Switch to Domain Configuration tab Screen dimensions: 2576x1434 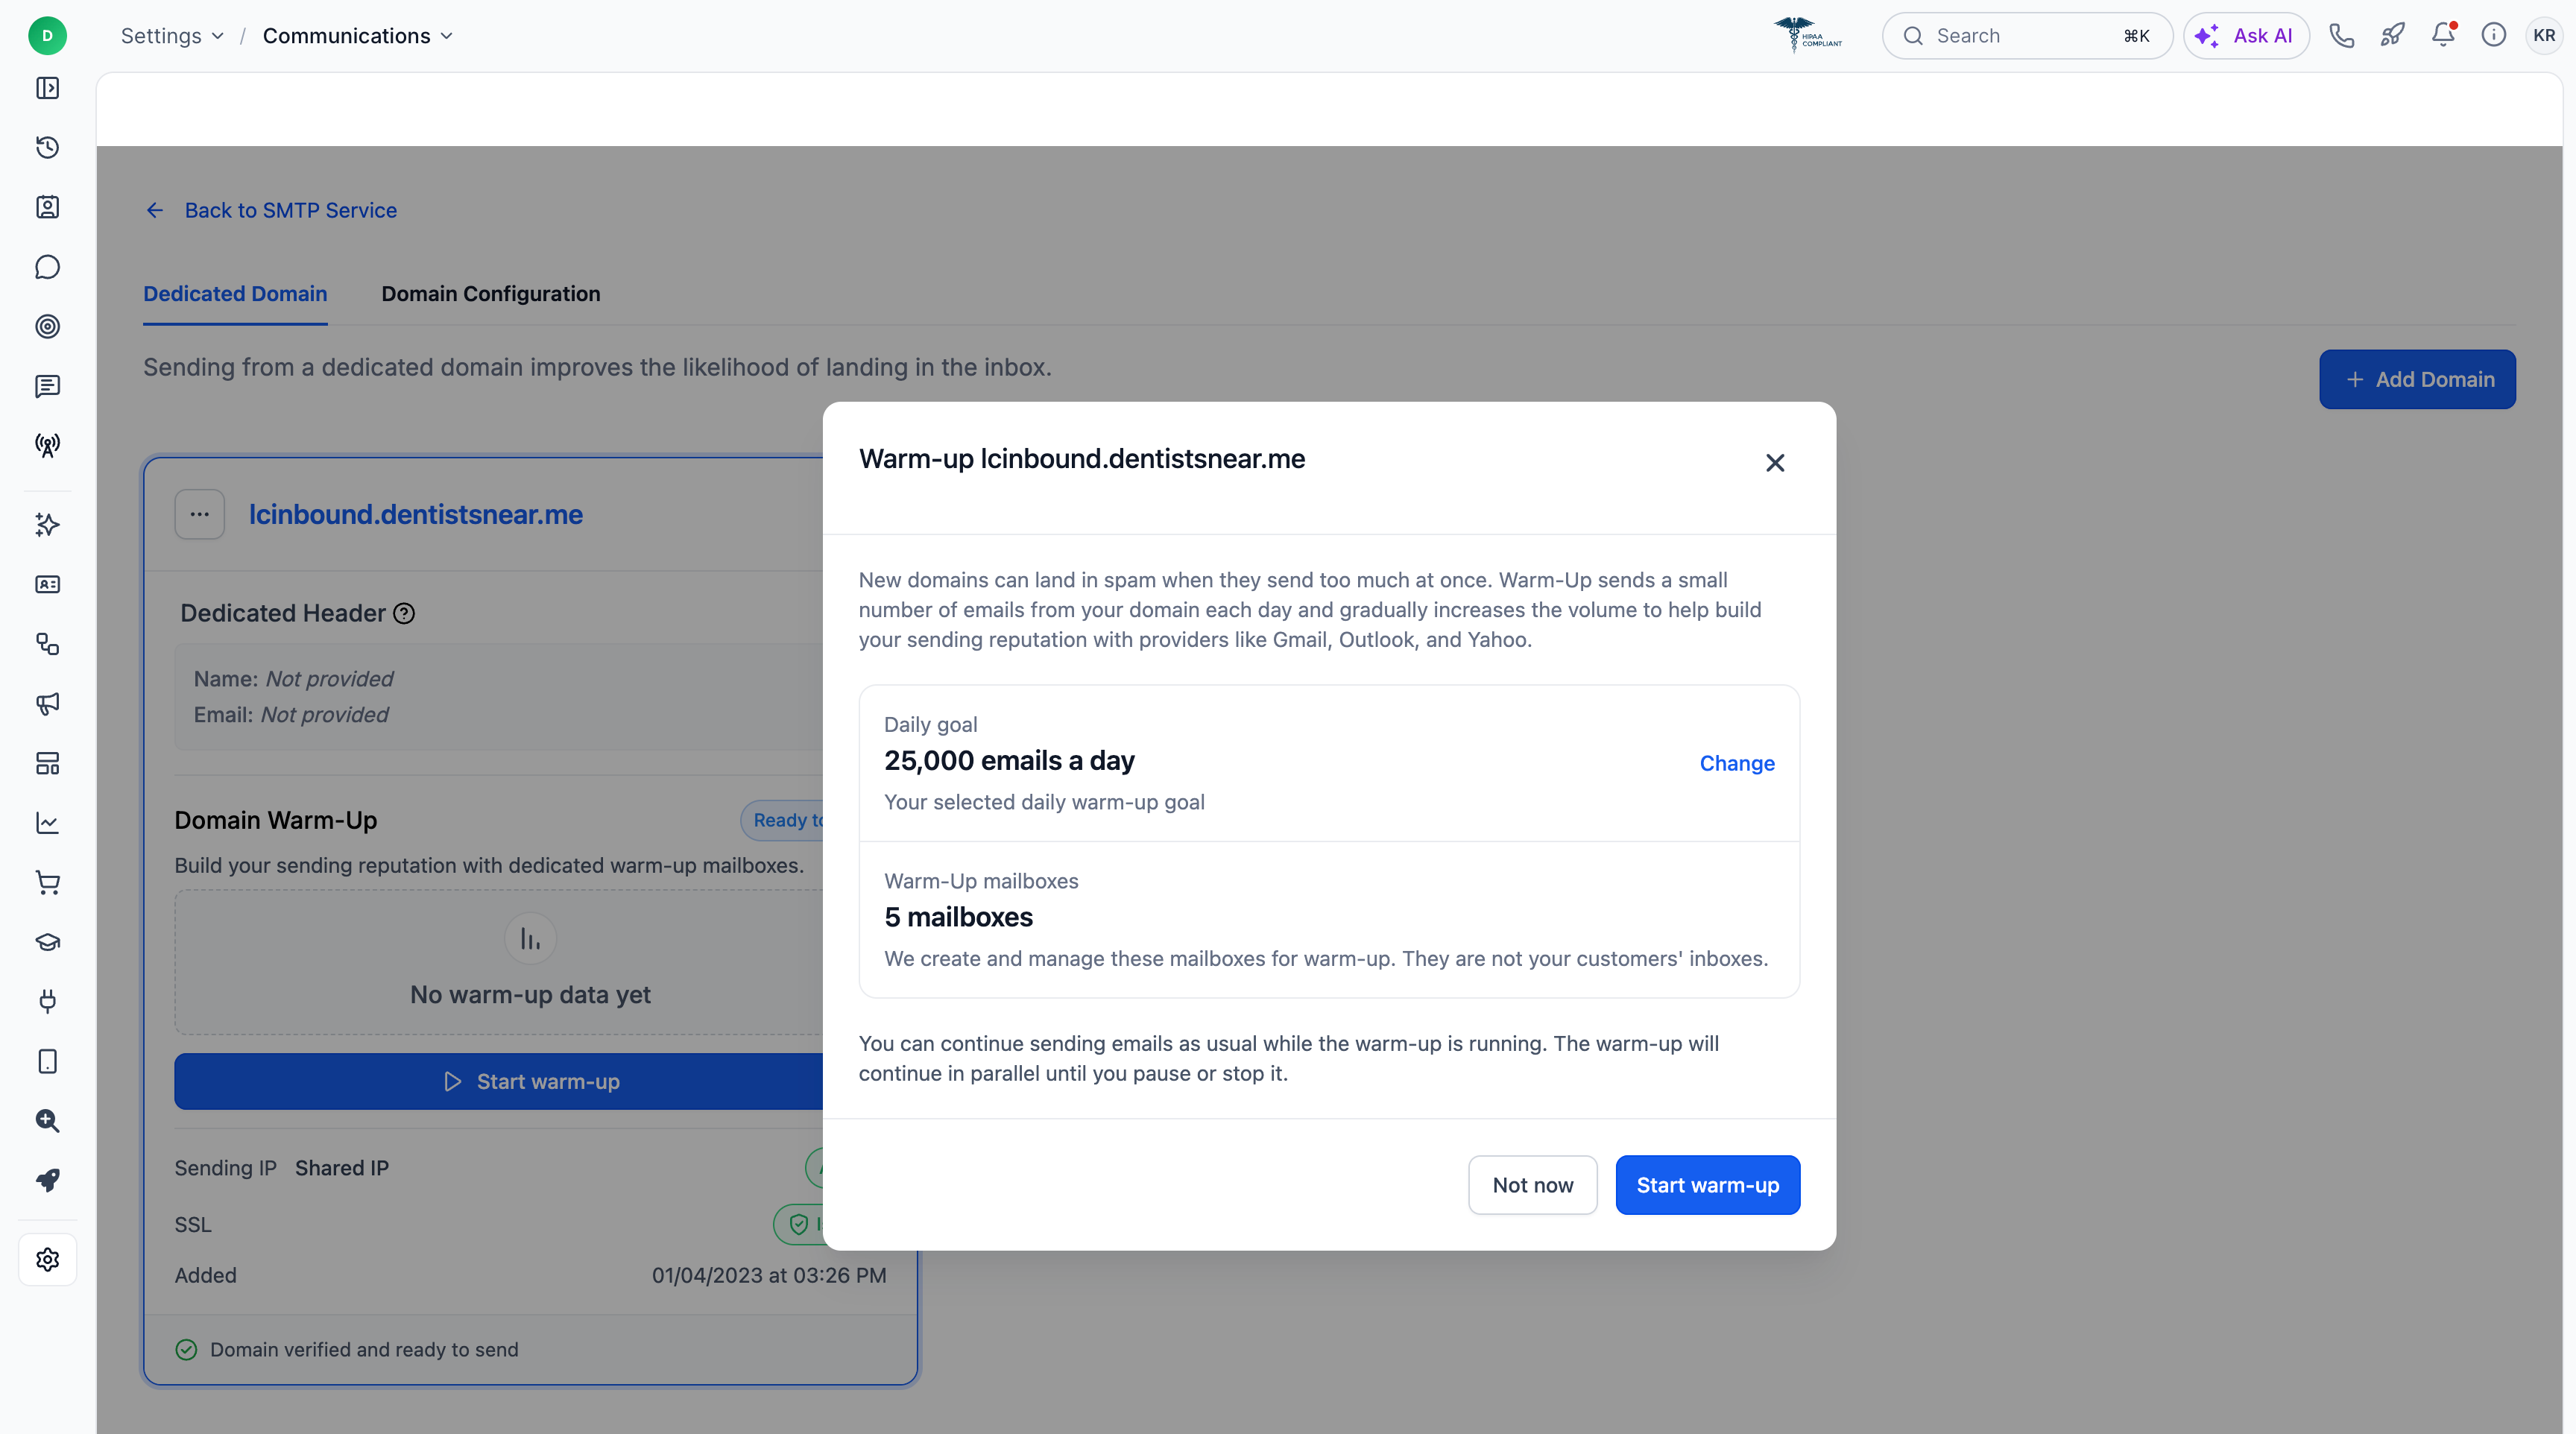(490, 294)
